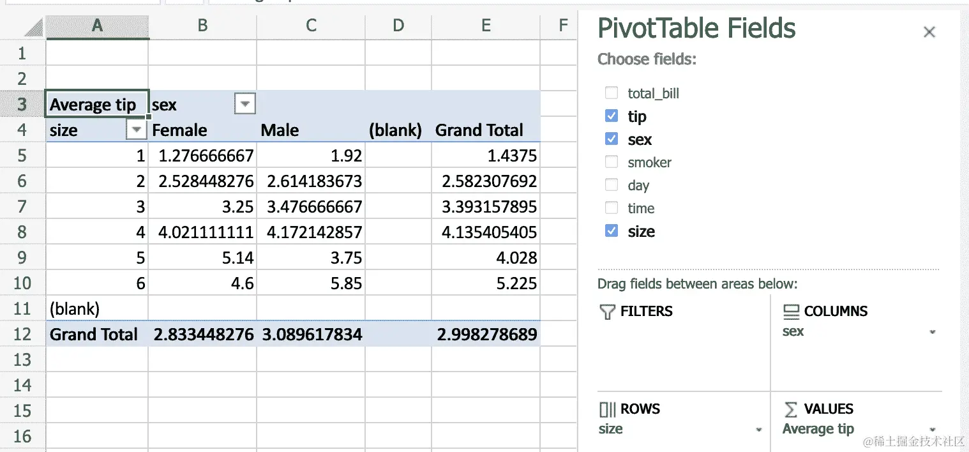Enable the smoker field
Viewport: 969px width, 452px height.
[x=611, y=162]
